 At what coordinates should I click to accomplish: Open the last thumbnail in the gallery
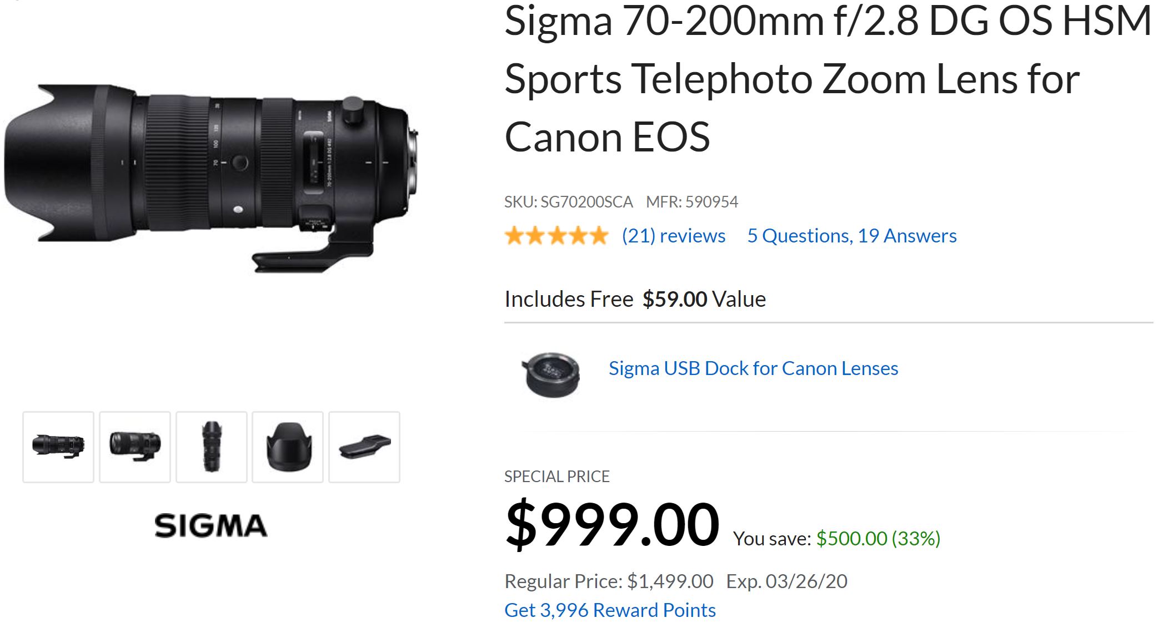pos(364,447)
